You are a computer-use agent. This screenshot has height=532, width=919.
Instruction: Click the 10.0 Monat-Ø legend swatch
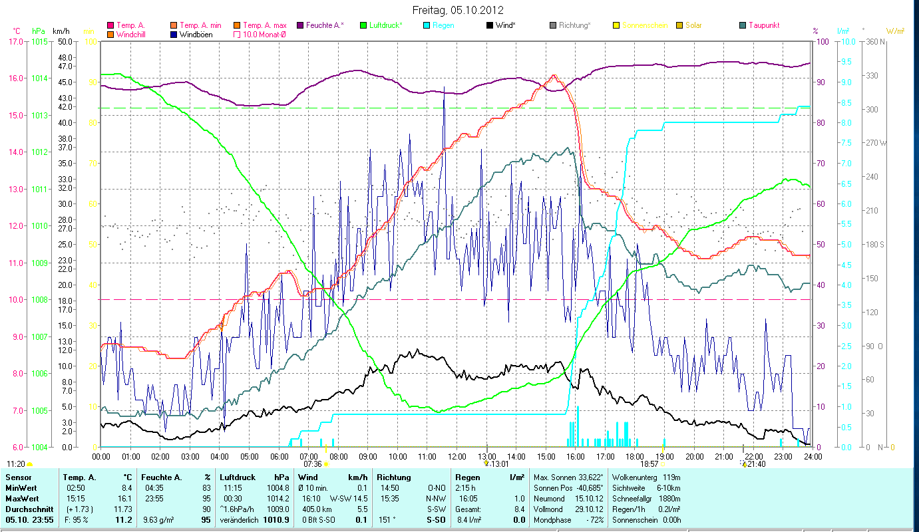[238, 34]
